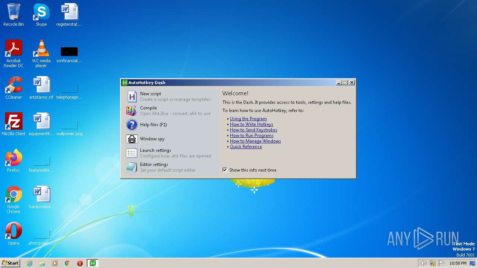This screenshot has height=268, width=477.
Task: Select the photopoker desktop file
Action: pos(41,237)
